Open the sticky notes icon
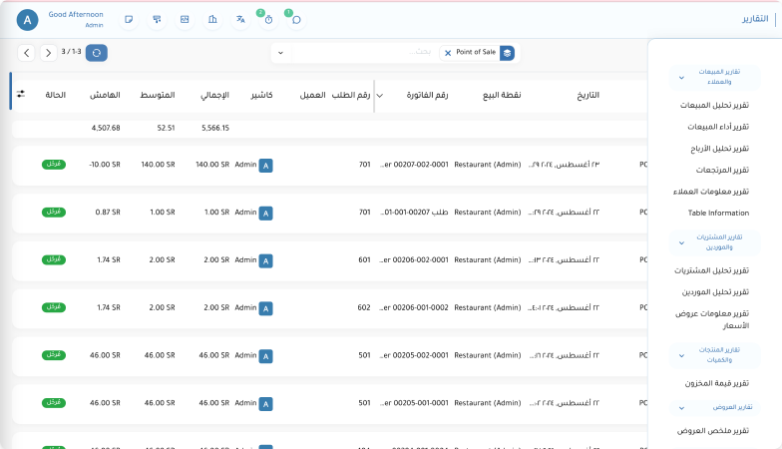The image size is (782, 449). 129,20
